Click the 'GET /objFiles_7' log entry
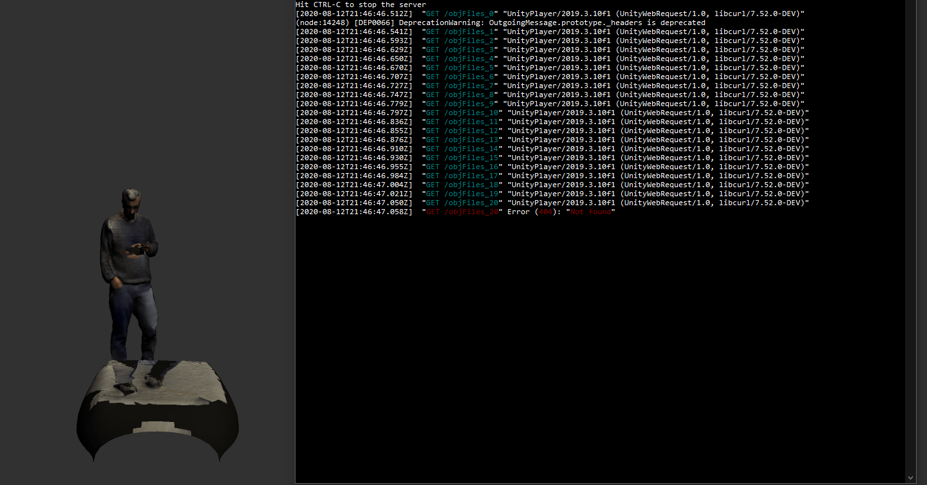This screenshot has width=927, height=485. click(x=460, y=86)
